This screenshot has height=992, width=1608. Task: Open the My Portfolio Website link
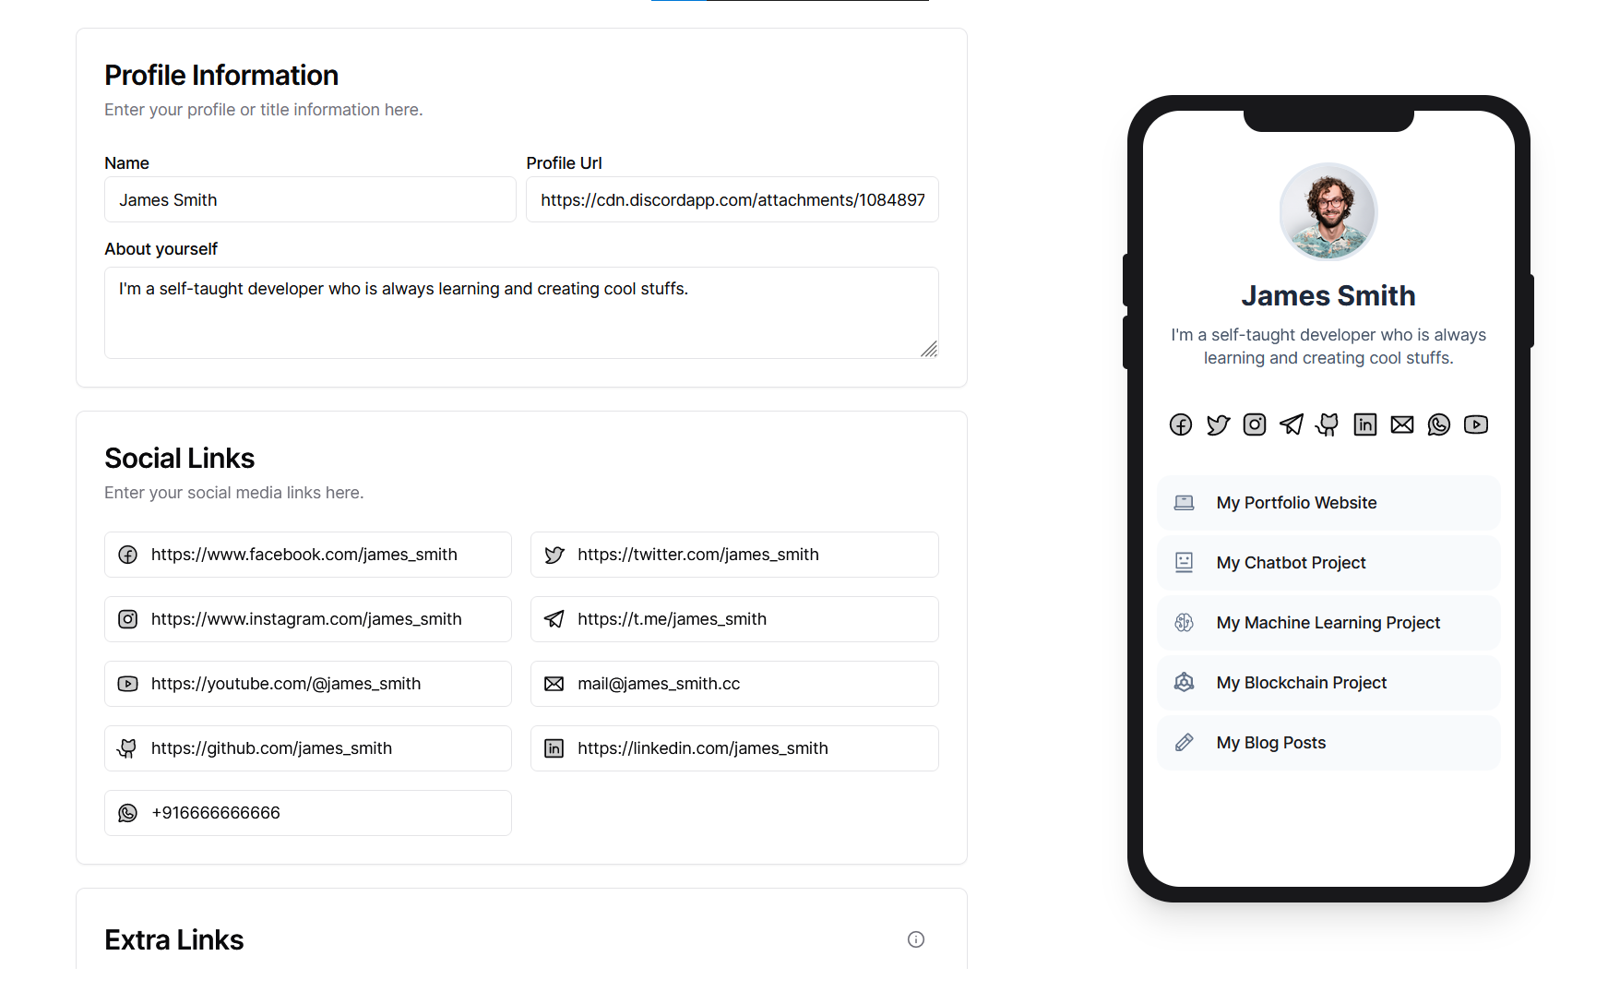coord(1296,502)
